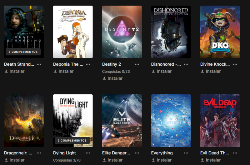Open the three-dot menu for Elite Dangerous

137,153
